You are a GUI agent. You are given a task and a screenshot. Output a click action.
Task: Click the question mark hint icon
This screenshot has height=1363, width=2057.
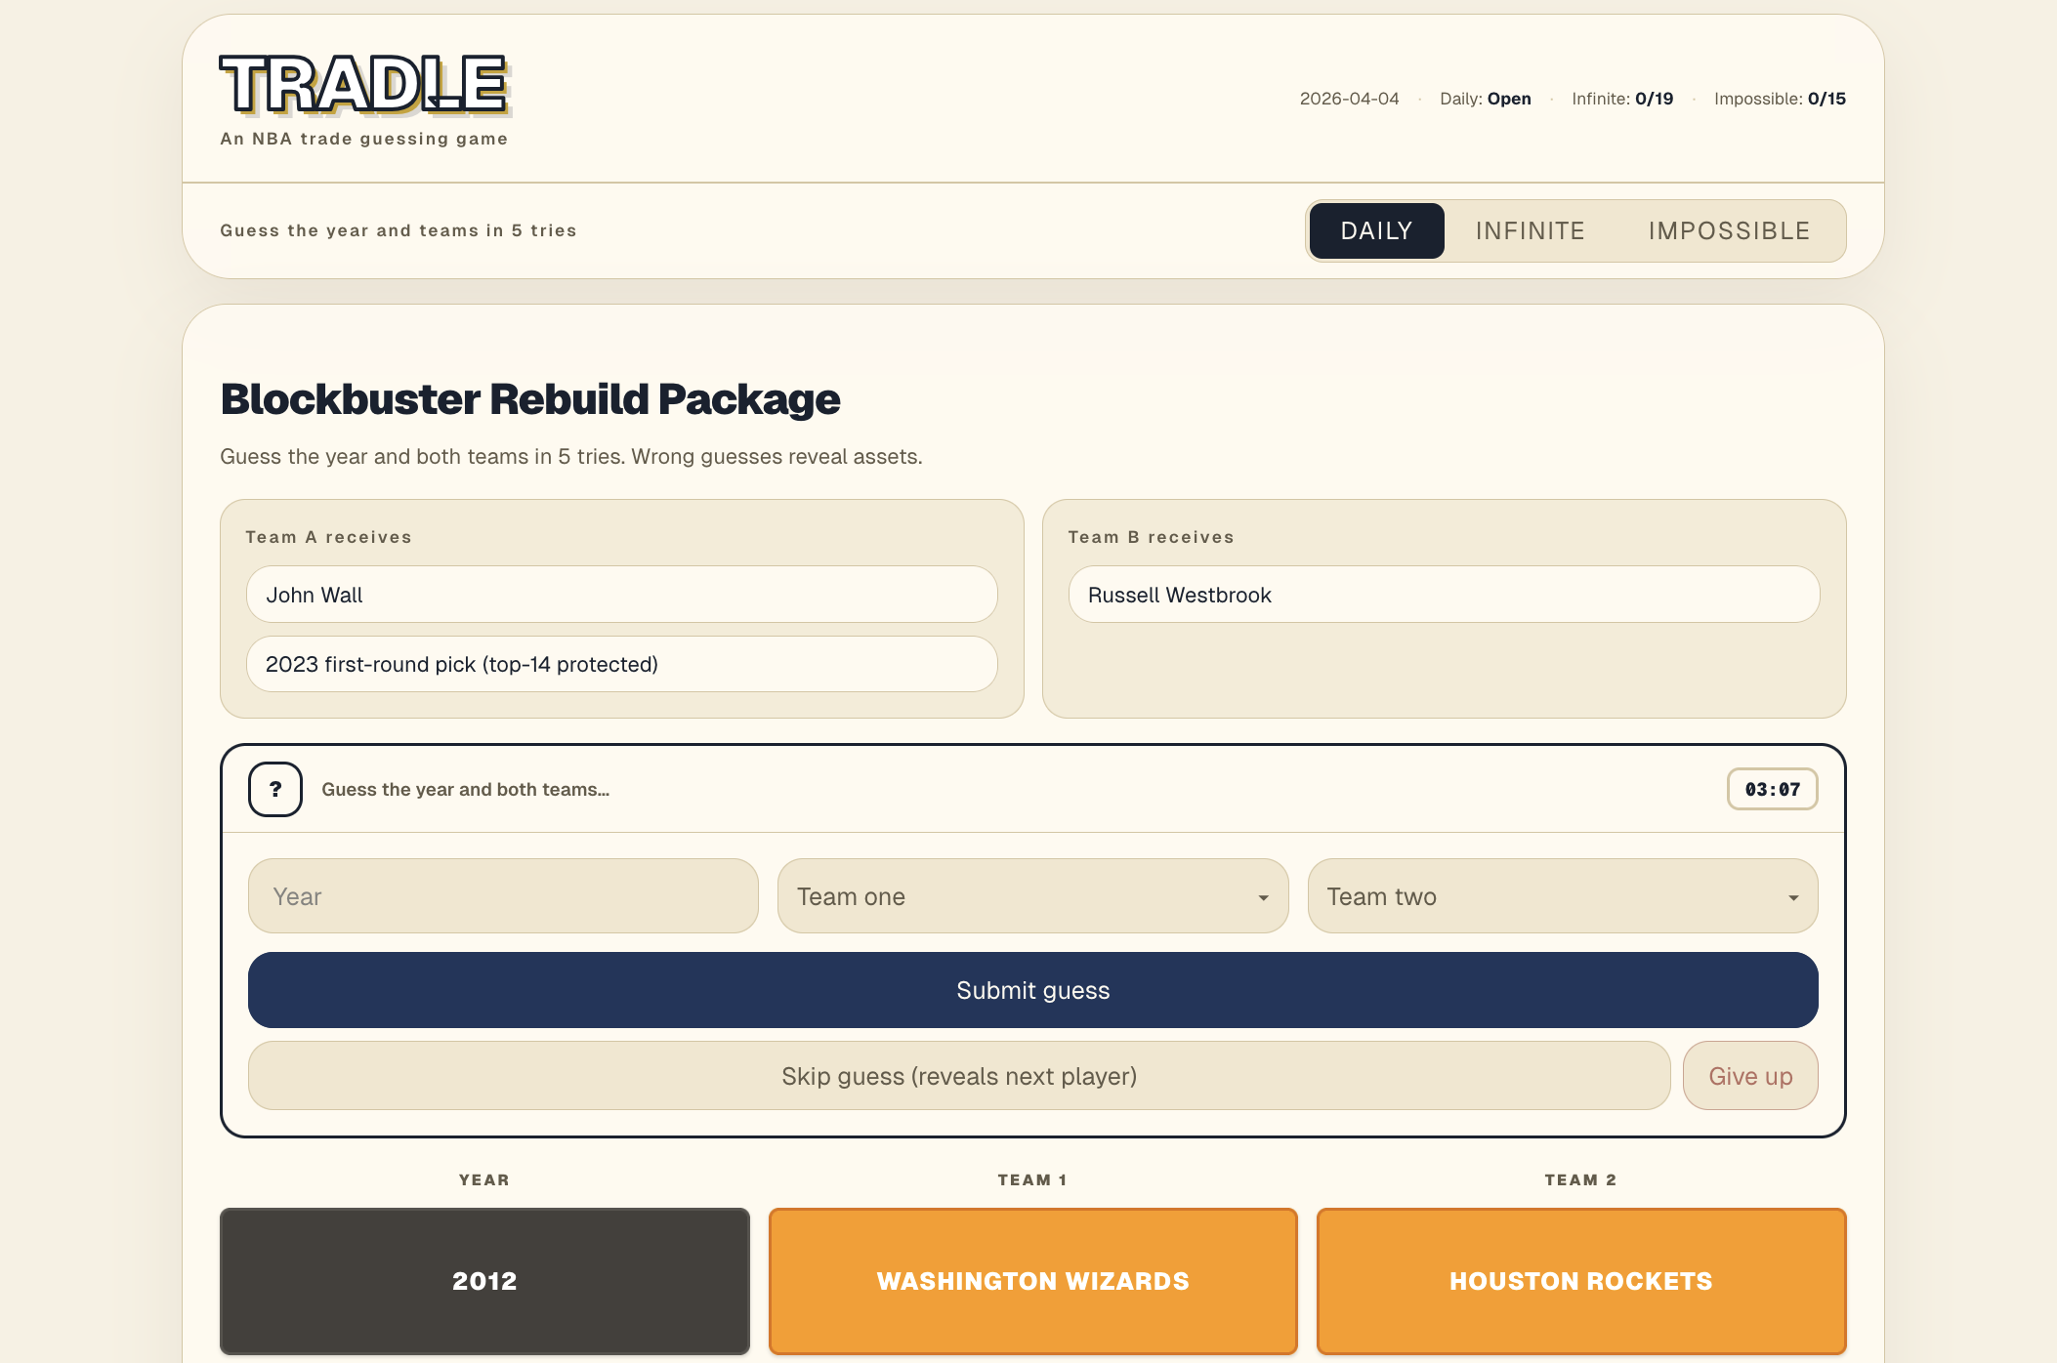tap(275, 789)
